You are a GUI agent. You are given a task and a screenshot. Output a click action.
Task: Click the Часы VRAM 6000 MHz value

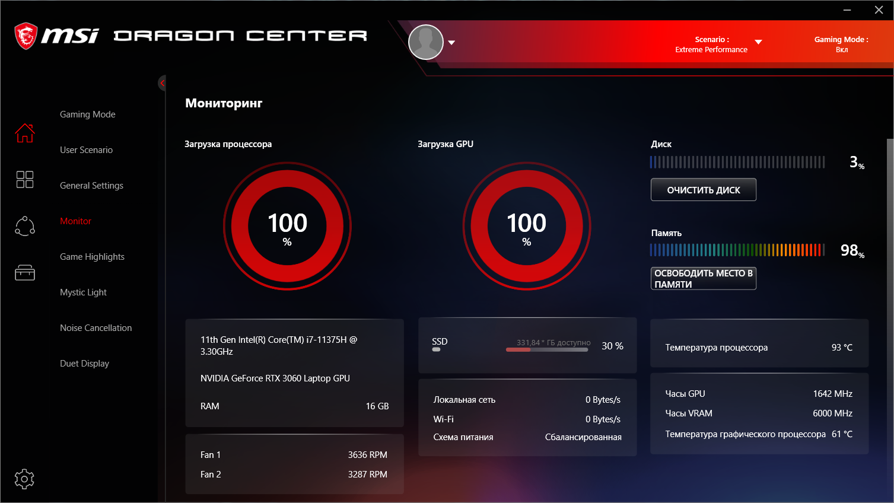[833, 413]
